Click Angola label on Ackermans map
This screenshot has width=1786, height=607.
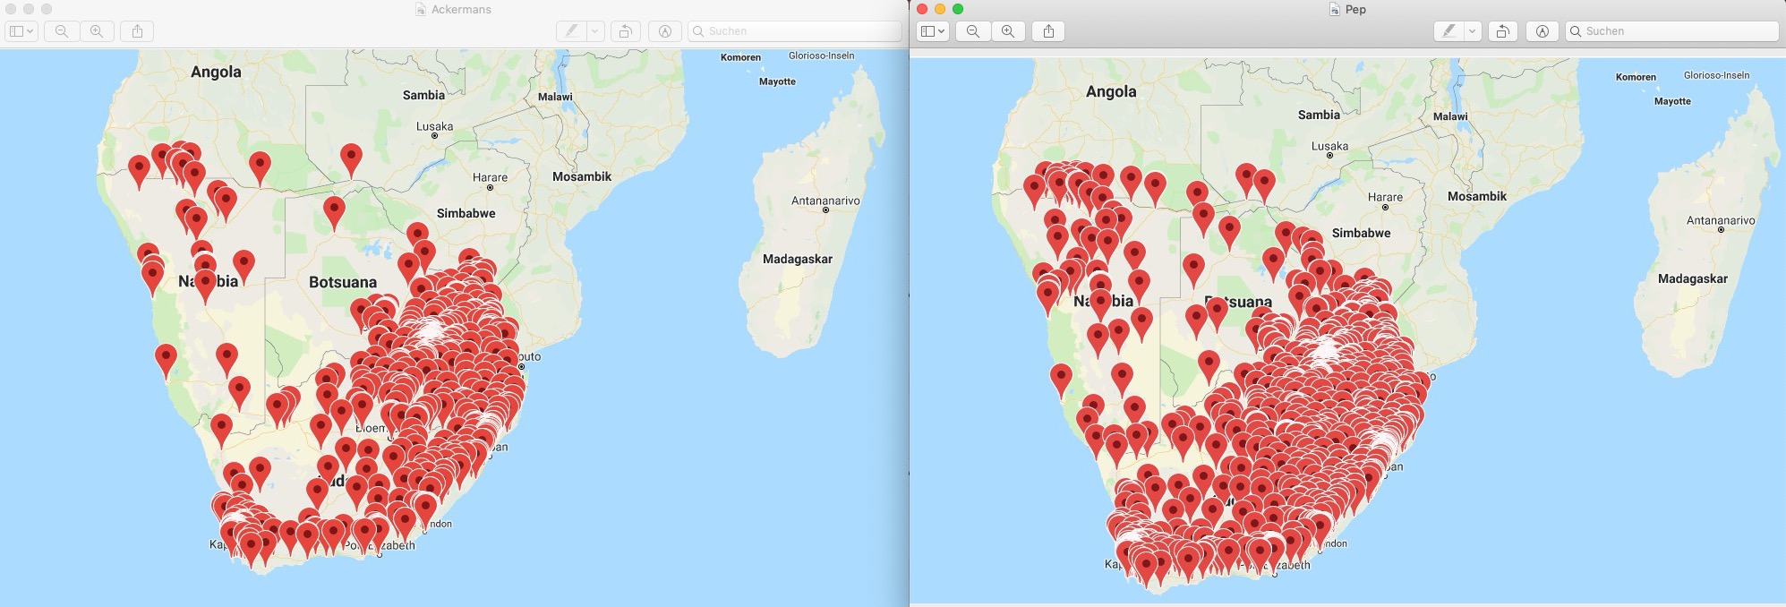pos(216,72)
